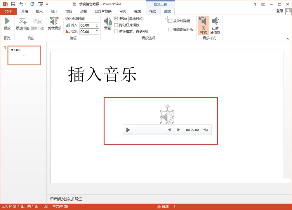Enable 跨幻灯片播放 checkbox
Viewport: 292px width, 210px height.
pyautogui.click(x=116, y=25)
